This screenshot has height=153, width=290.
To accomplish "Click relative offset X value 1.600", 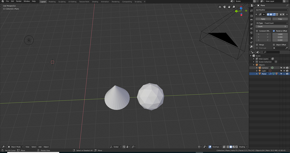I will click(280, 34).
